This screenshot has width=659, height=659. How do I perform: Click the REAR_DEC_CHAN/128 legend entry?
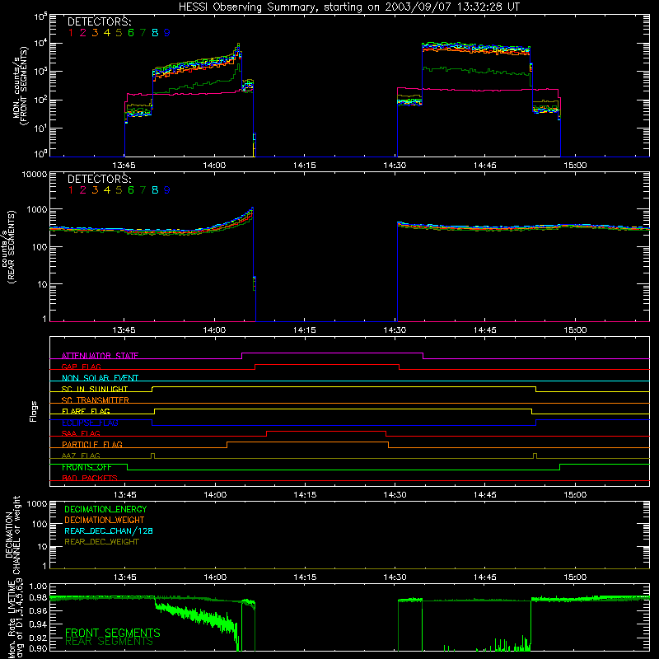[109, 530]
